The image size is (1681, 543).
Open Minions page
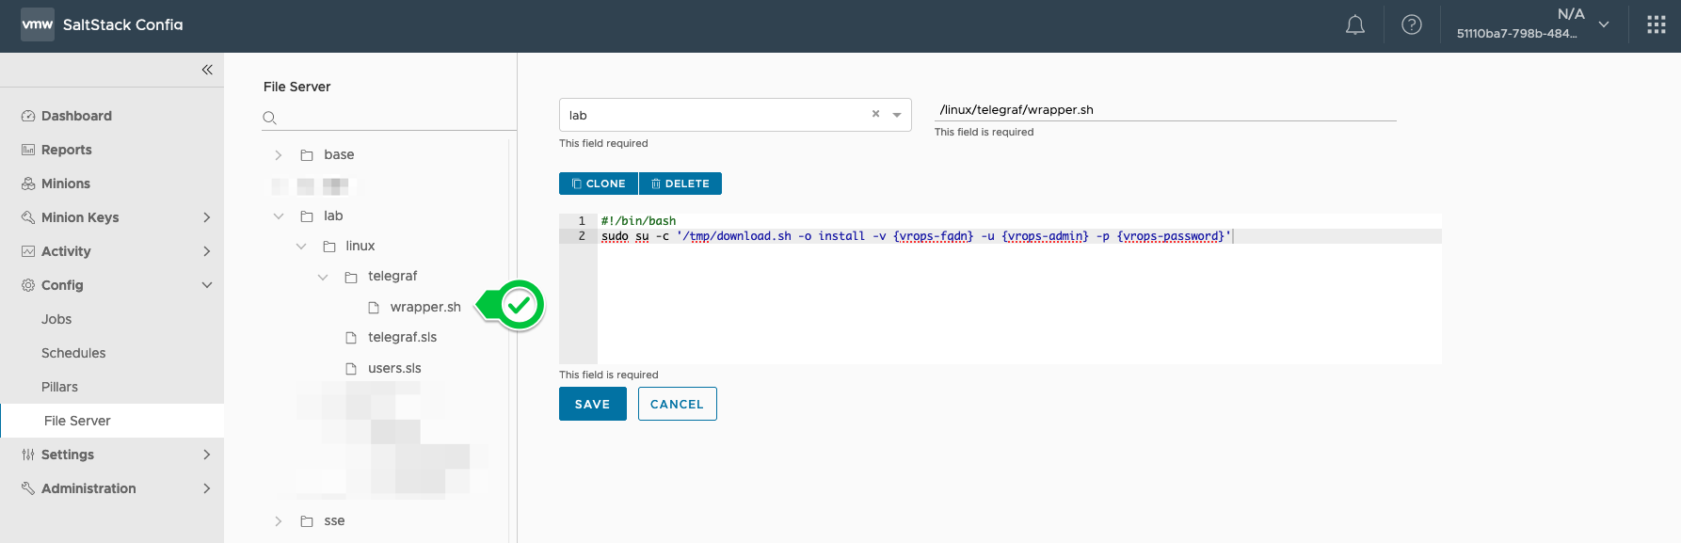(66, 184)
